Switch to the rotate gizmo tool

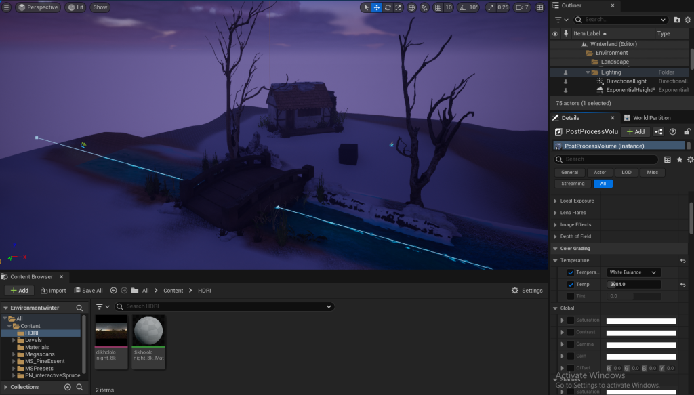coord(388,7)
